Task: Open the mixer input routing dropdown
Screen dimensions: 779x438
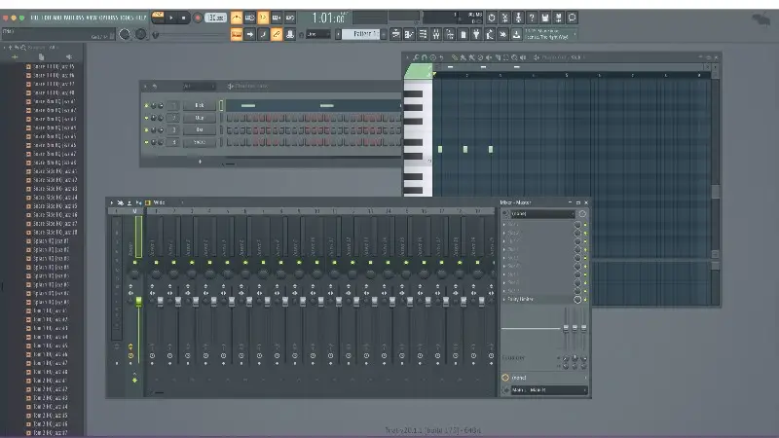Action: [x=543, y=213]
